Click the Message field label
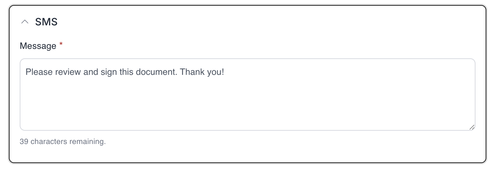Screen dimensions: 492x170 38,46
